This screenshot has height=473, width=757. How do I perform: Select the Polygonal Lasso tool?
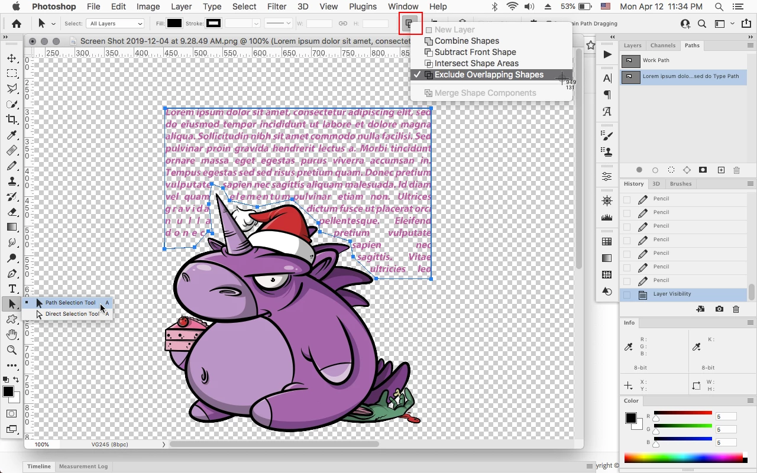point(12,89)
